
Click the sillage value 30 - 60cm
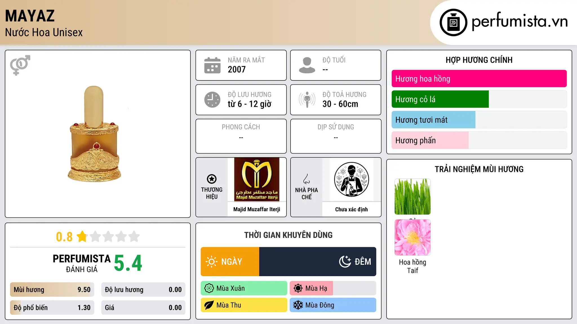340,104
